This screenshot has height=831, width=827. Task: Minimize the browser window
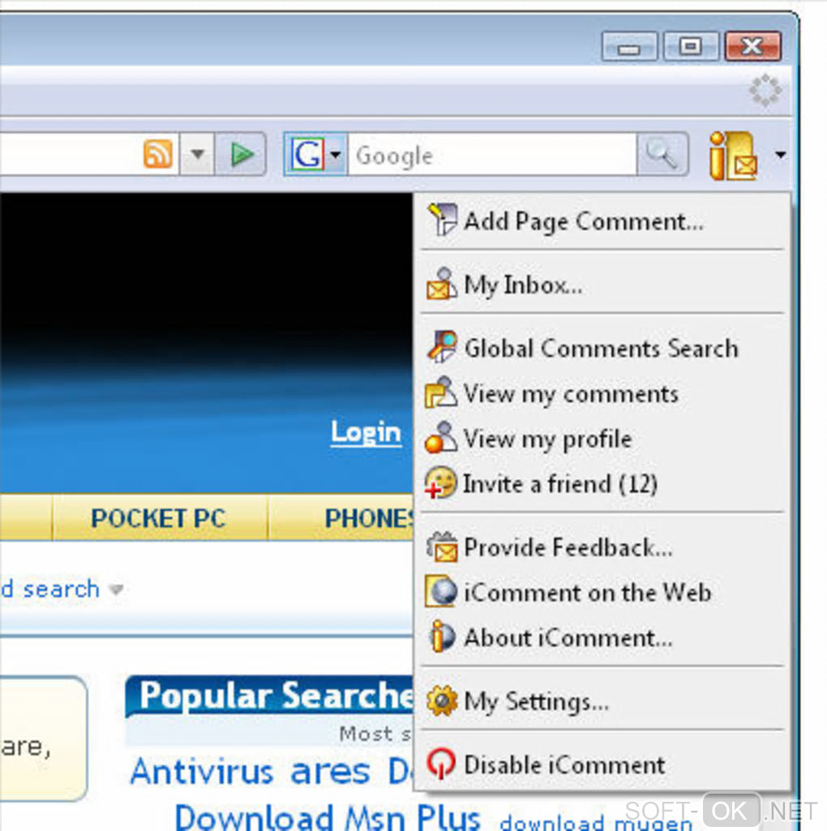click(629, 47)
